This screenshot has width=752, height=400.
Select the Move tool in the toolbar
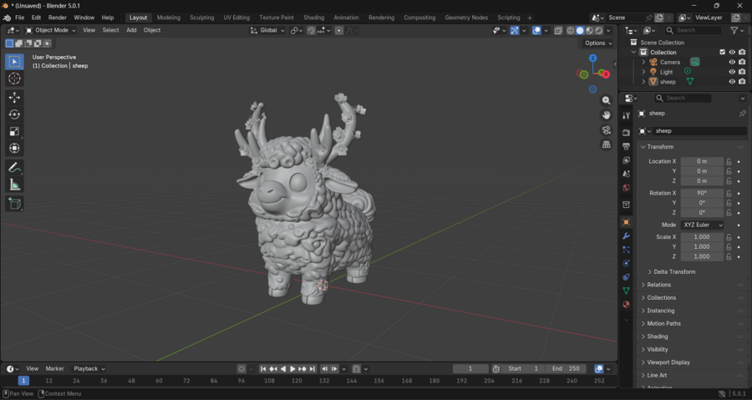14,98
